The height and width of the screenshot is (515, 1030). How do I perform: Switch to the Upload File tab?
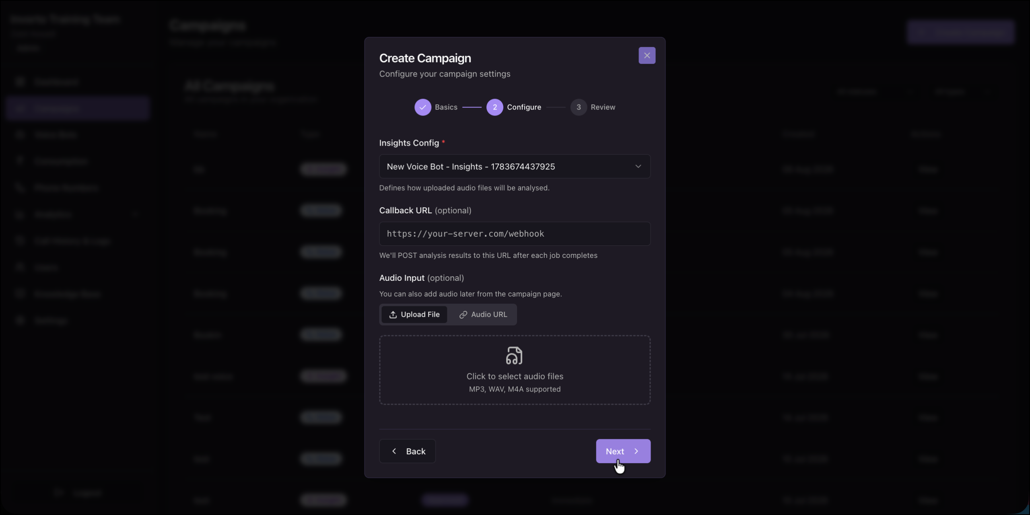[x=414, y=315]
